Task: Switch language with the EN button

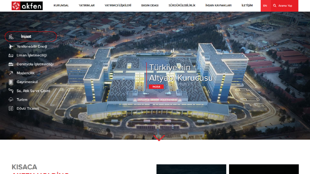Action: coord(265,6)
